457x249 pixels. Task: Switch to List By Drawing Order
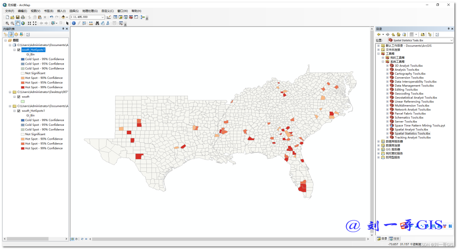(x=6, y=35)
